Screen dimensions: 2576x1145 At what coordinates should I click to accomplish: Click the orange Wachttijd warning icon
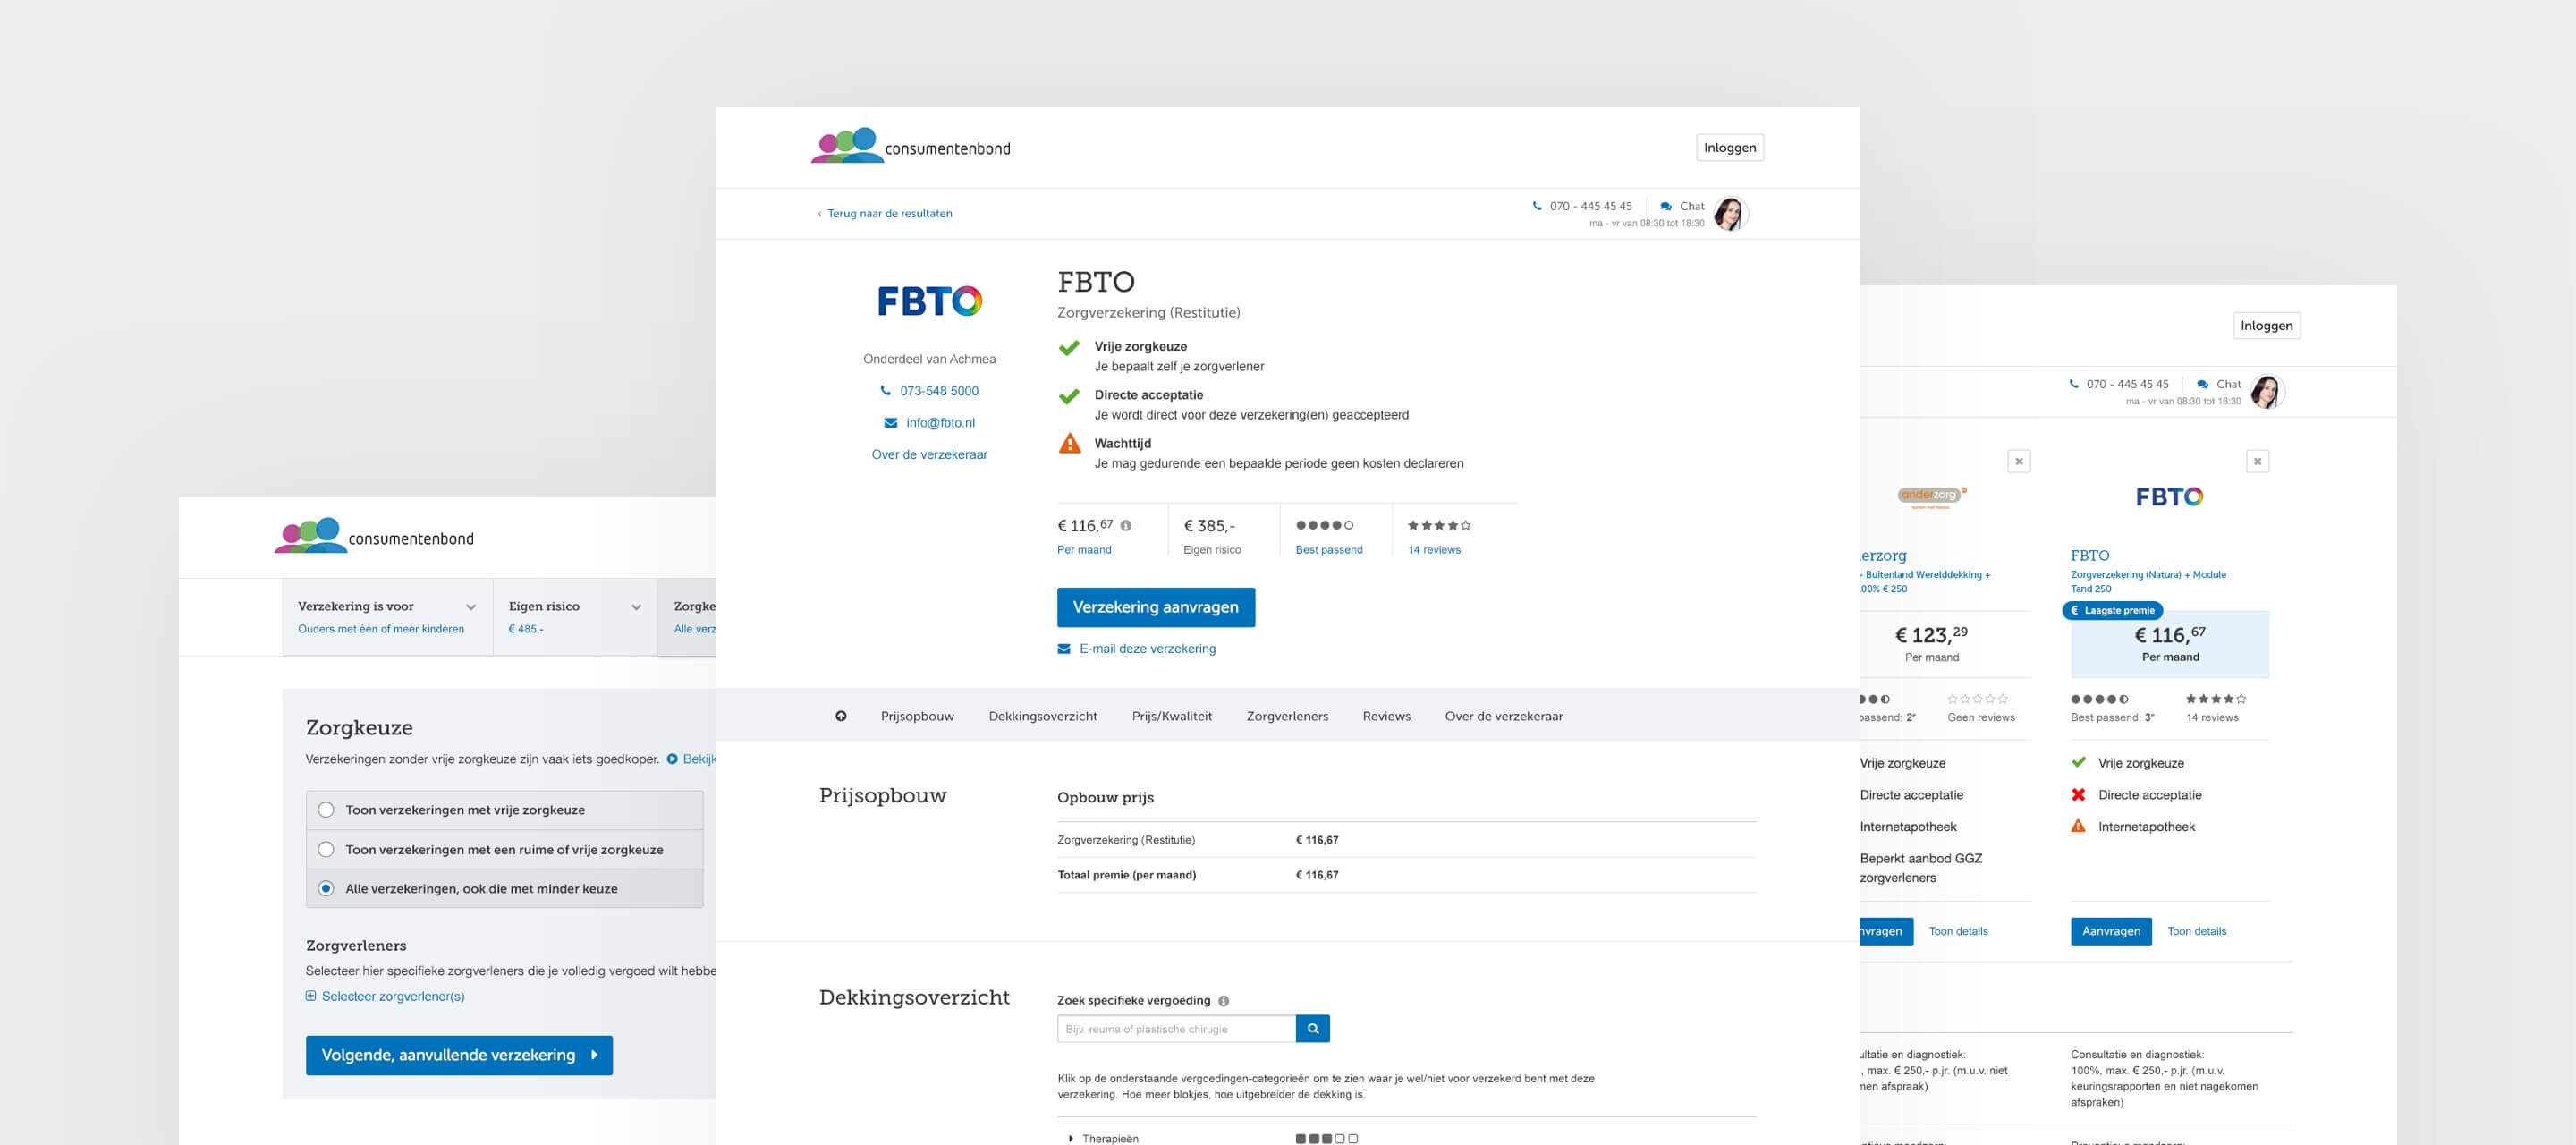click(1069, 443)
